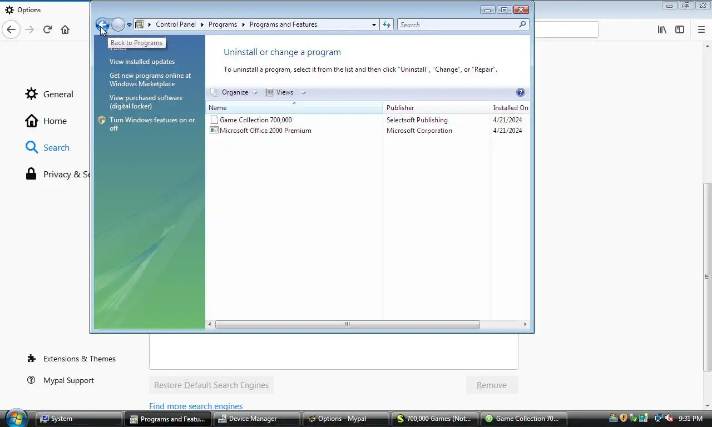This screenshot has height=427, width=712.
Task: Click the horizontal scrollbar thumb
Action: 347,324
